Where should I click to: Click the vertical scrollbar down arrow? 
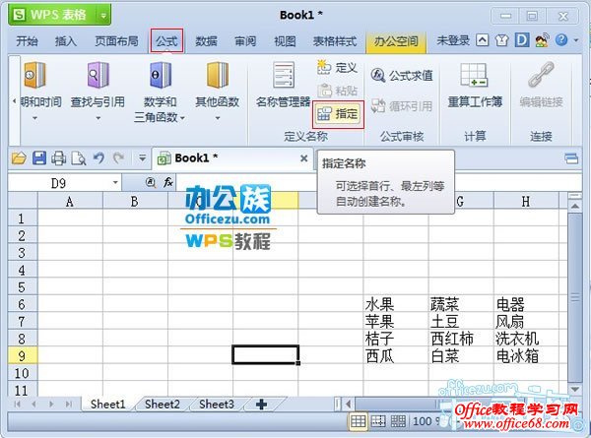pyautogui.click(x=575, y=389)
